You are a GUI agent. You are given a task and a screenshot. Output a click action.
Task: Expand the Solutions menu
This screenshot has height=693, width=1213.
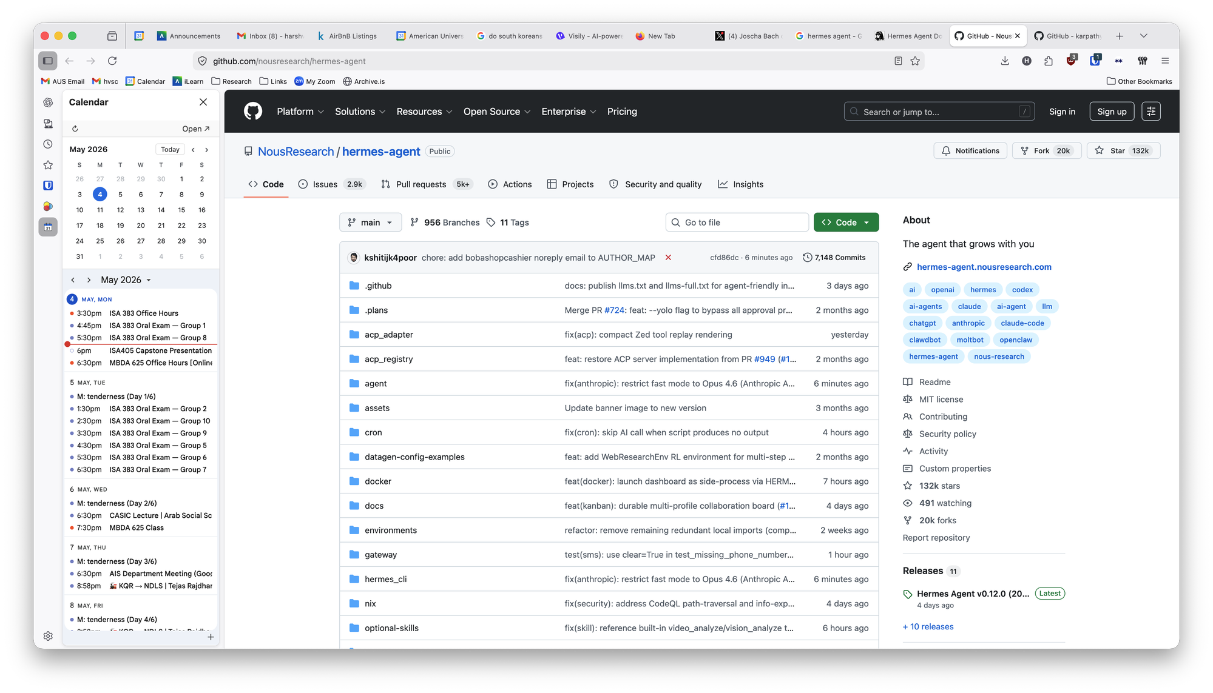pos(360,112)
